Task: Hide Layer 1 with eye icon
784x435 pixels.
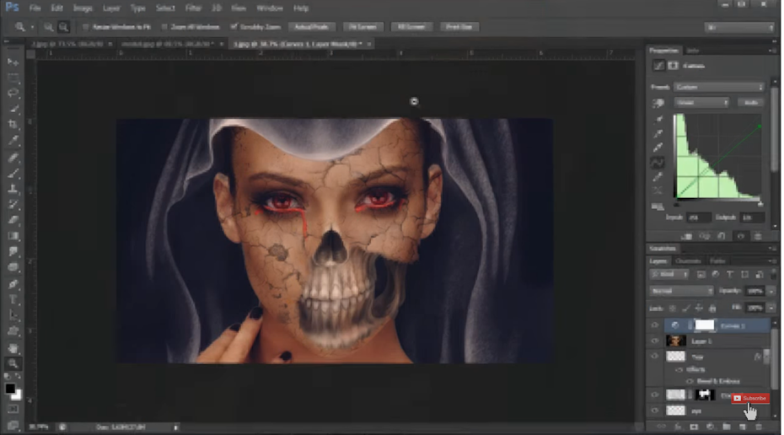Action: coord(654,341)
